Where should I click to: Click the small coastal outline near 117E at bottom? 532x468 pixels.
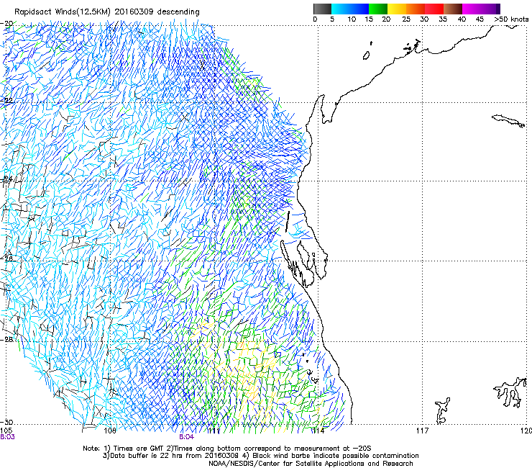(442, 410)
